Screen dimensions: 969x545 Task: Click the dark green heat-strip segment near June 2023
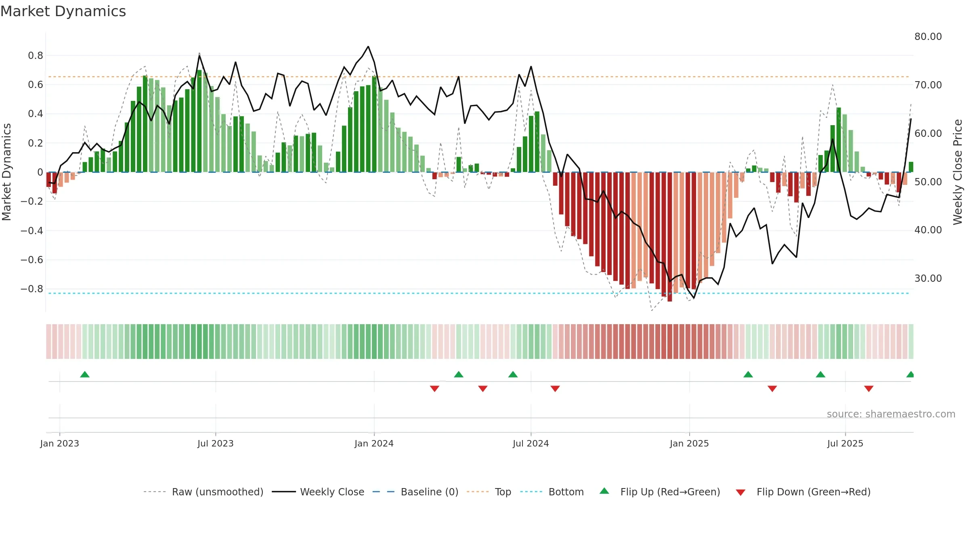199,342
